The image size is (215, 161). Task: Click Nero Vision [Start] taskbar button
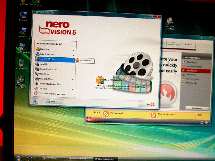(x=106, y=159)
